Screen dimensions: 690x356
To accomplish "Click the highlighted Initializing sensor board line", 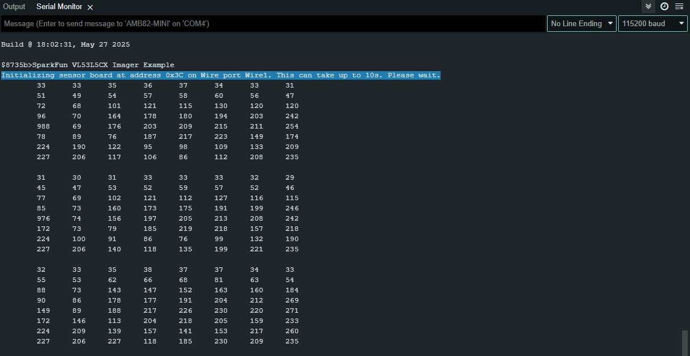I will (221, 75).
